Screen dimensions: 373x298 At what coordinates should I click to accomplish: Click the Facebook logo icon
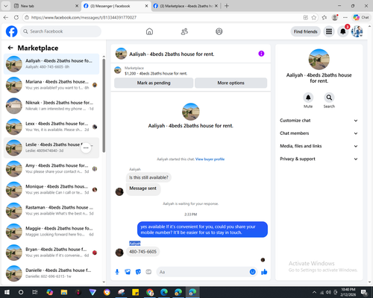(11, 31)
